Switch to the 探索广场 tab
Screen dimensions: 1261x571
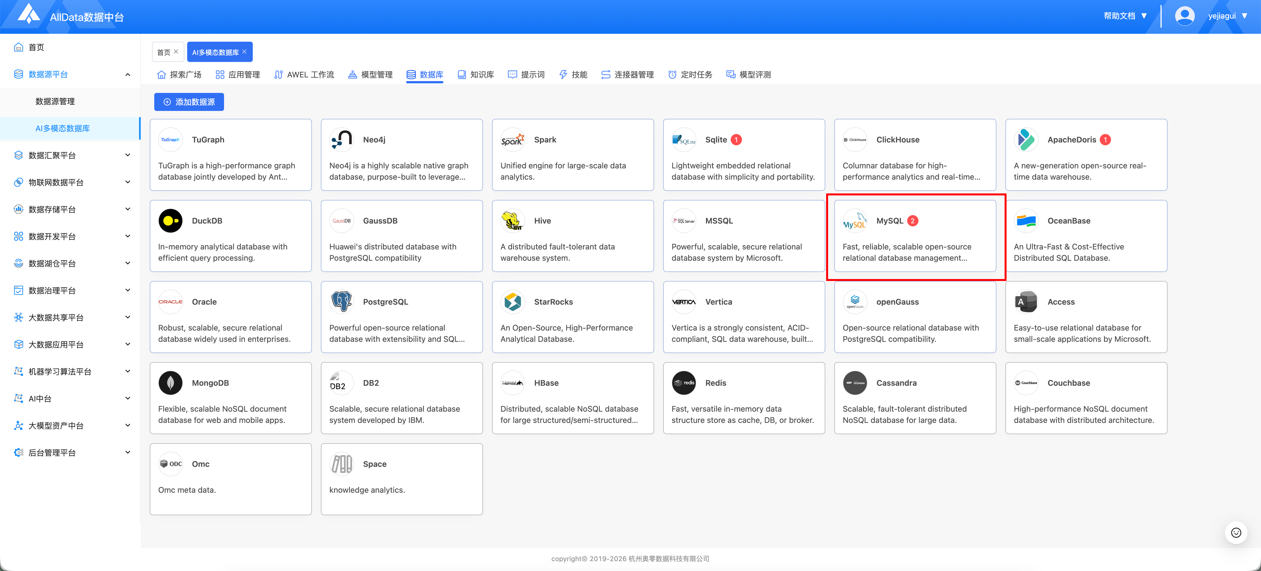click(179, 75)
